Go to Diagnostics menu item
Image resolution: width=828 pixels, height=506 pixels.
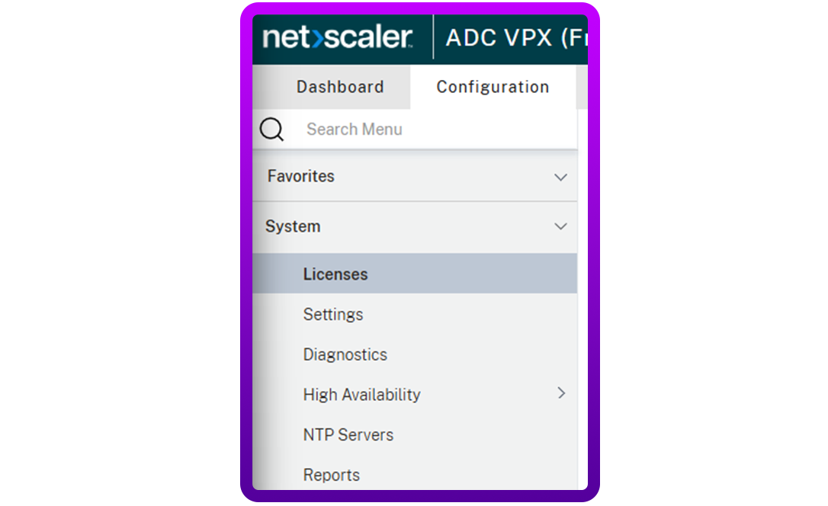[x=345, y=354]
